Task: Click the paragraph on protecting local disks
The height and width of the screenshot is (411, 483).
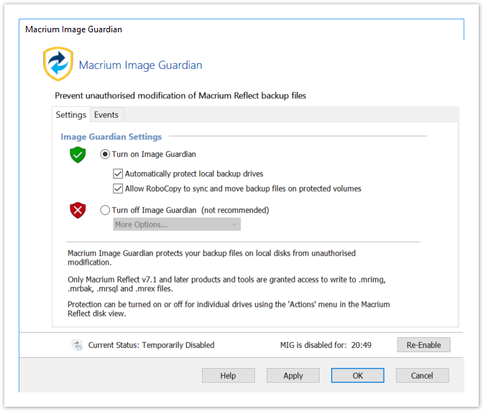Action: pyautogui.click(x=211, y=258)
